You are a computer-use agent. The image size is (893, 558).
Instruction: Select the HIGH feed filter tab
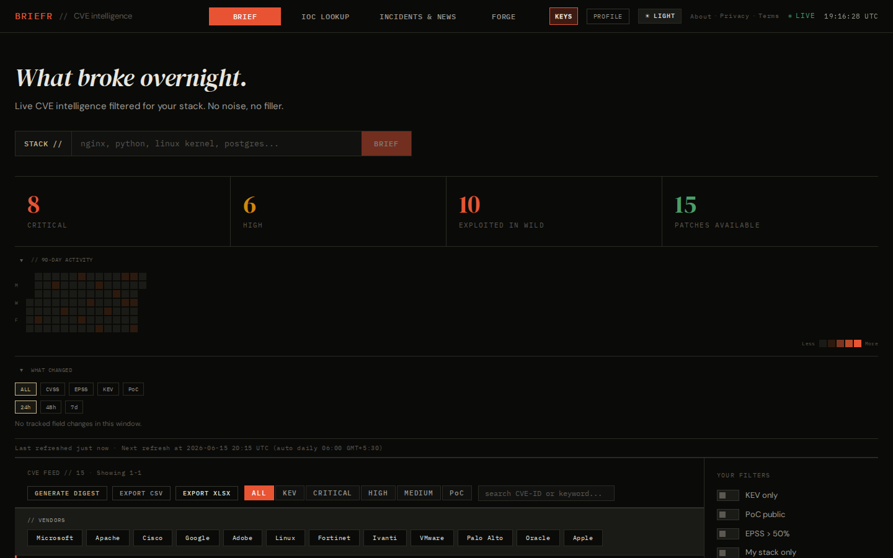coord(378,493)
